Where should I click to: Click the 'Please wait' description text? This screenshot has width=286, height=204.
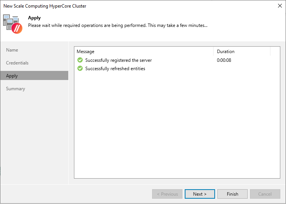click(118, 25)
